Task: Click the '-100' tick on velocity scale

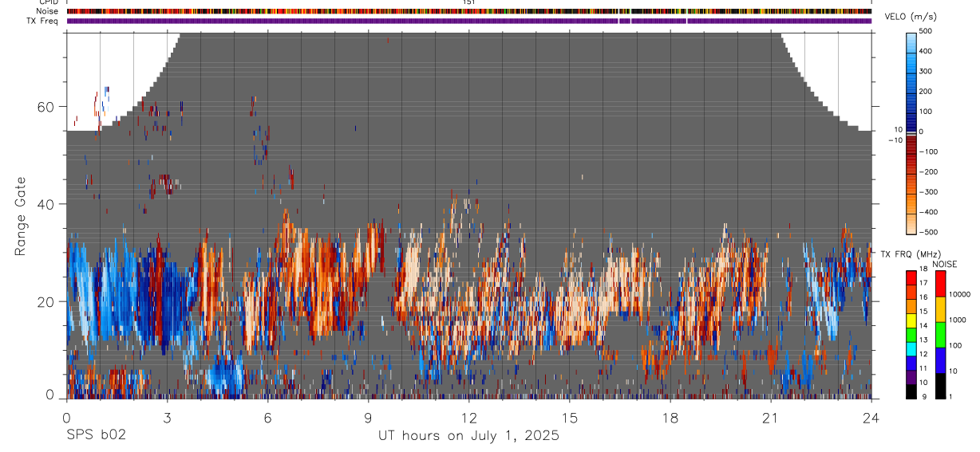Action: 930,151
